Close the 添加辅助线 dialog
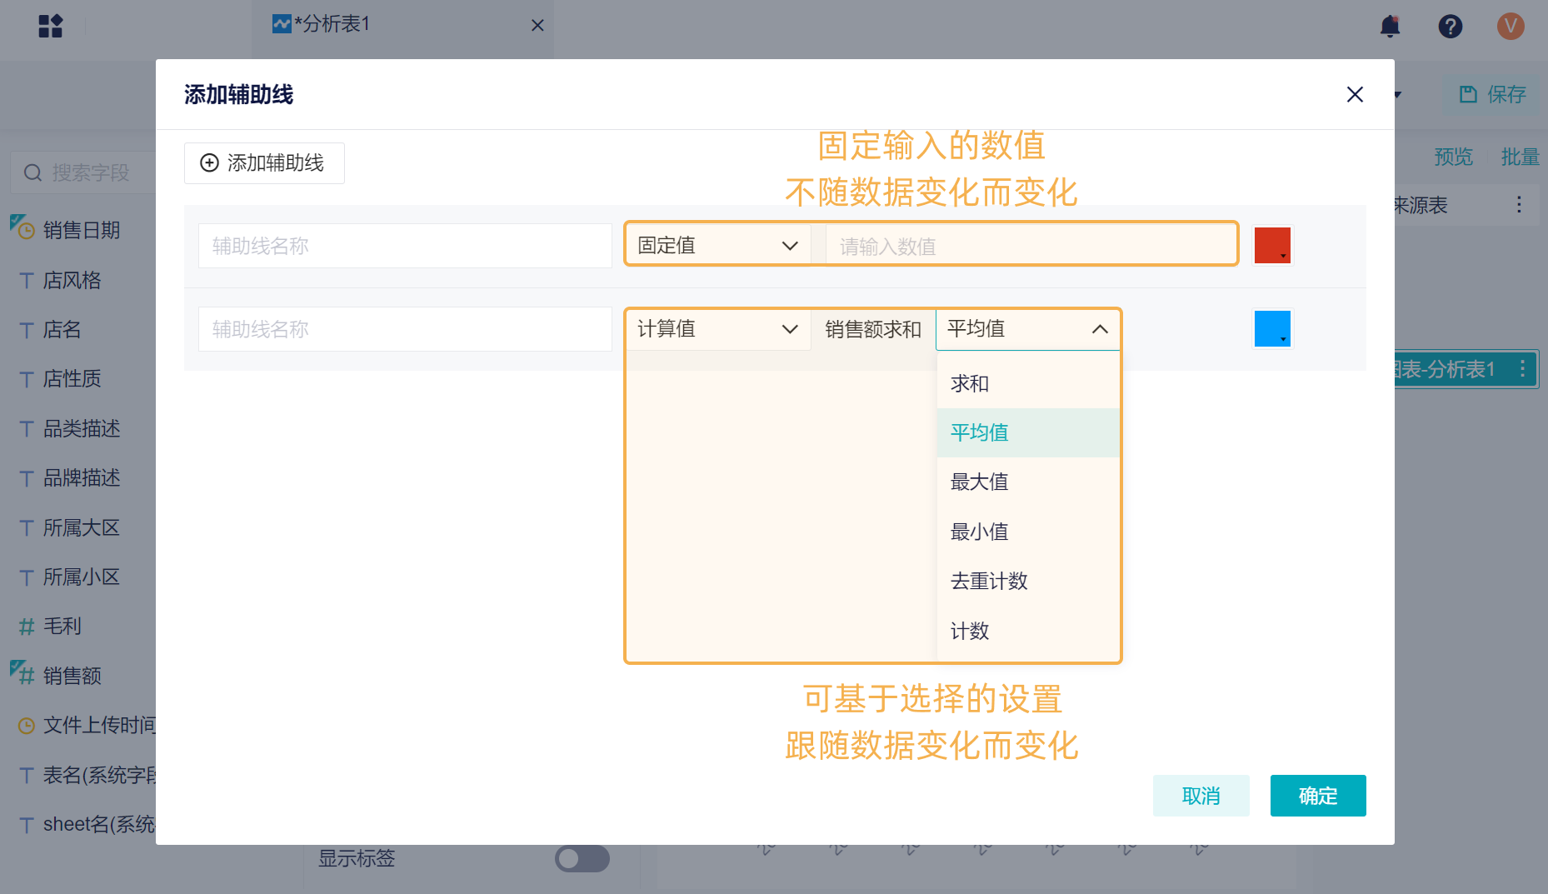Image resolution: width=1548 pixels, height=894 pixels. [x=1355, y=94]
